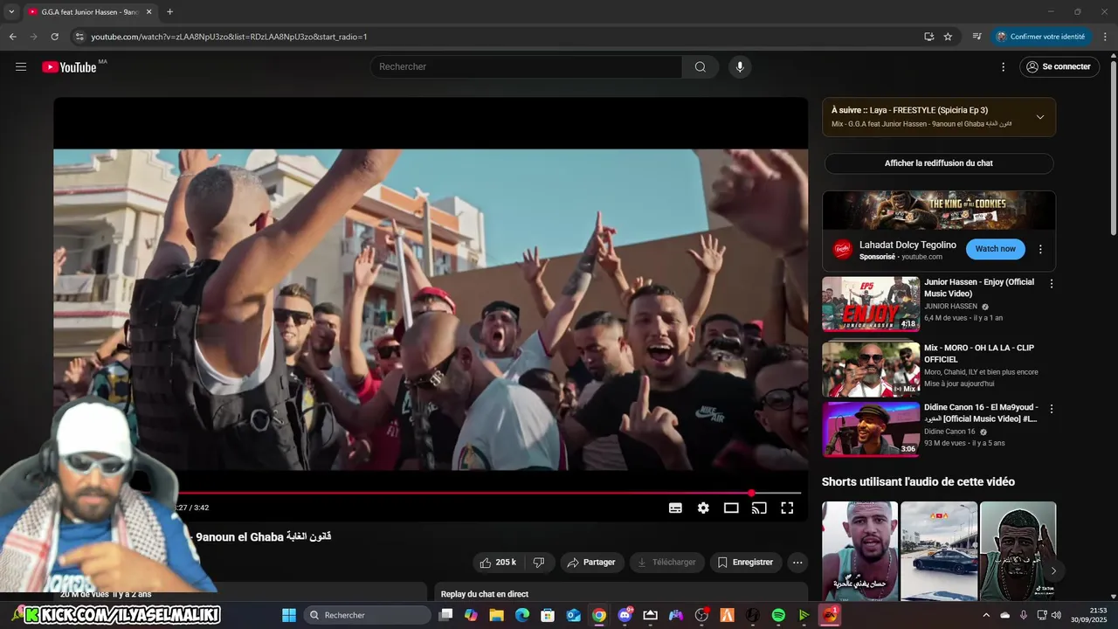Dislike the video
This screenshot has height=629, width=1118.
coord(540,563)
